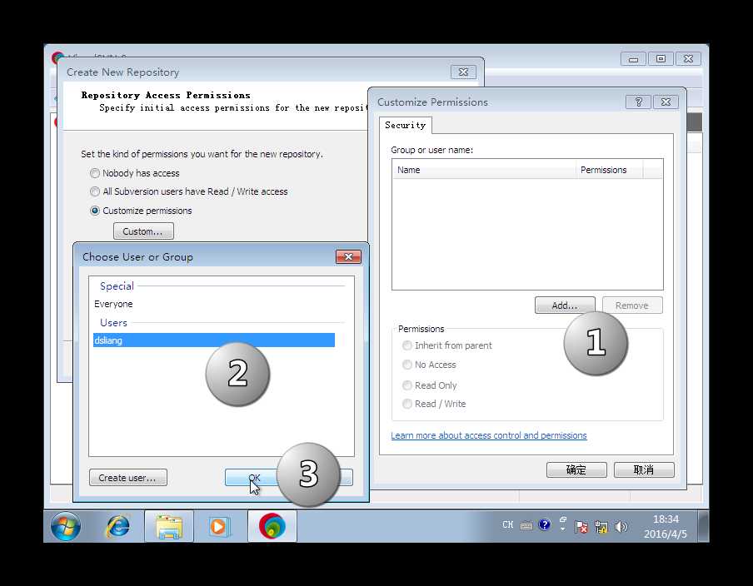Screen dimensions: 753x586
Task: Click the Permissions column header
Action: tap(609, 170)
